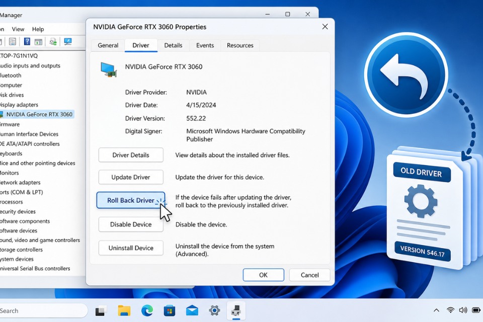Select the Ports (COM & LPT) category
The height and width of the screenshot is (322, 483).
point(22,192)
